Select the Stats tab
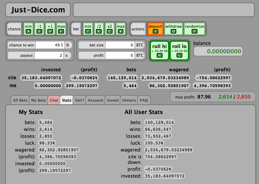Screen dimensions: 259x184 tap(67, 100)
